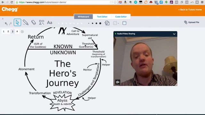The height and width of the screenshot is (115, 205).
Task: Click the 'Supernatural aid' label
Action: pos(90,36)
